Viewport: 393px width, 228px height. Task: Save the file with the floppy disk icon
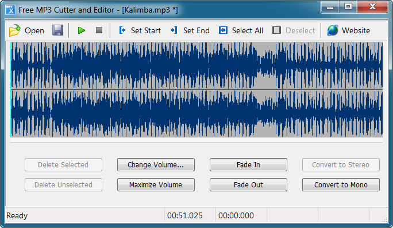[57, 30]
